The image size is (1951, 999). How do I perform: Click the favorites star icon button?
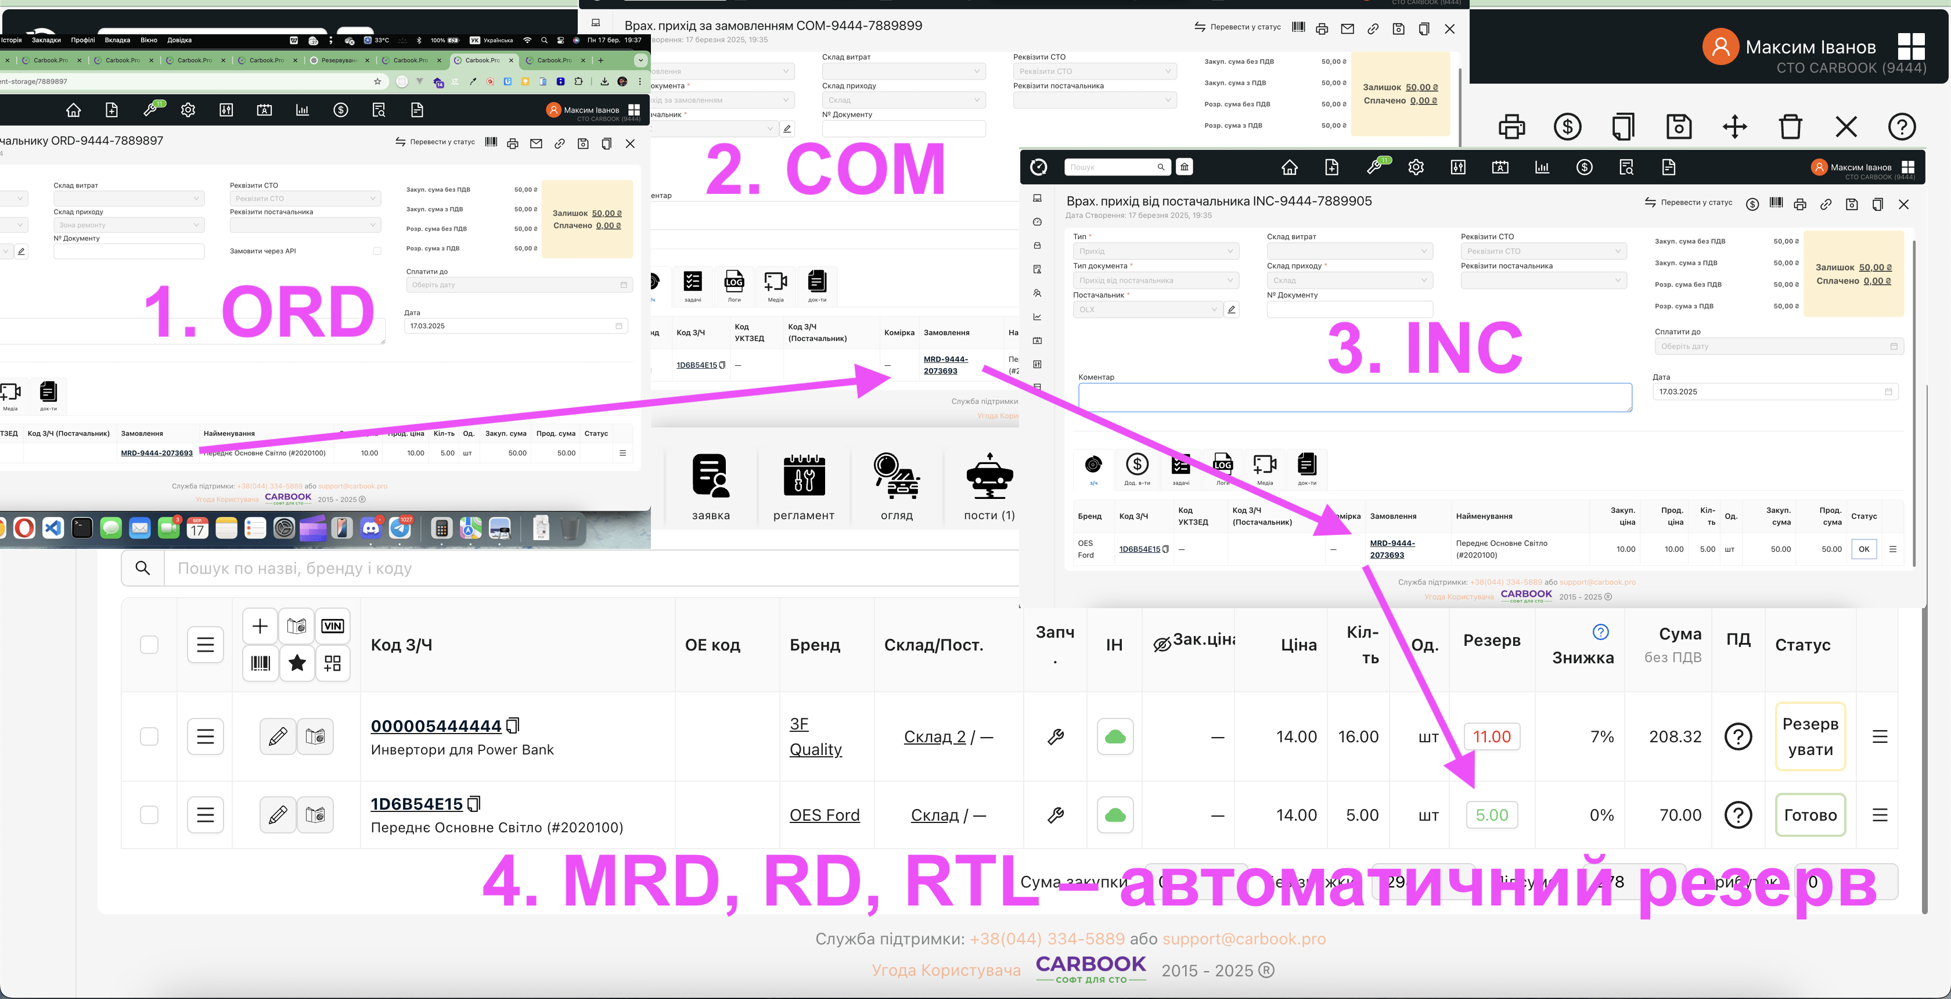[297, 663]
